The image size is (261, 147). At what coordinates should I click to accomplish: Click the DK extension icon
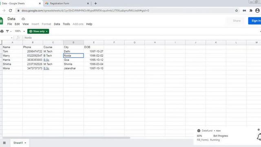point(244,11)
